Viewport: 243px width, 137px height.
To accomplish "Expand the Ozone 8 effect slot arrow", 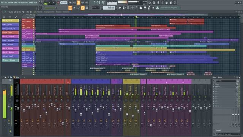I will pyautogui.click(x=214, y=86).
